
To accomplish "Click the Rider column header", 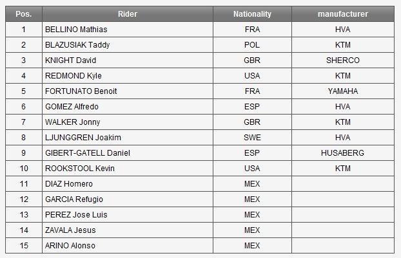I will pyautogui.click(x=127, y=14).
